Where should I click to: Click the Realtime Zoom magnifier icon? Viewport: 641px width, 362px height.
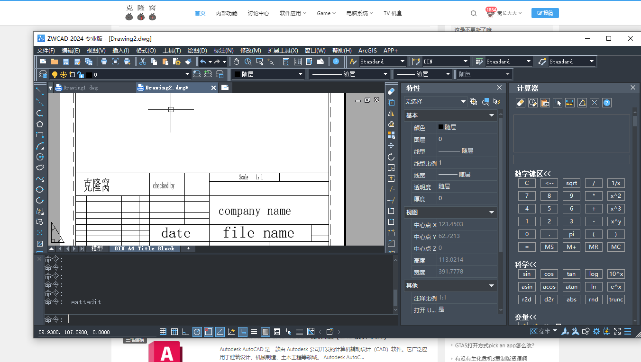click(x=247, y=62)
